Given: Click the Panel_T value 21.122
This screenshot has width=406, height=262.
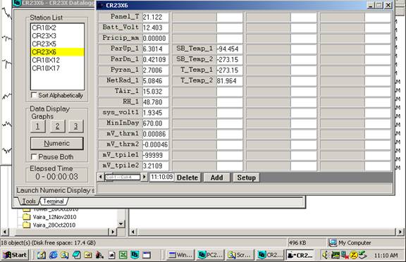Looking at the screenshot, I should coord(155,17).
